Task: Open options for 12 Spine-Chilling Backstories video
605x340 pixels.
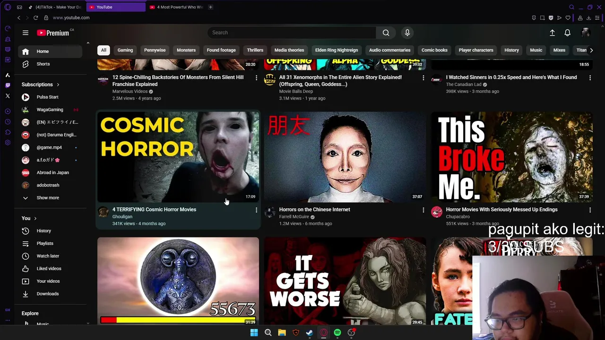Action: (256, 77)
